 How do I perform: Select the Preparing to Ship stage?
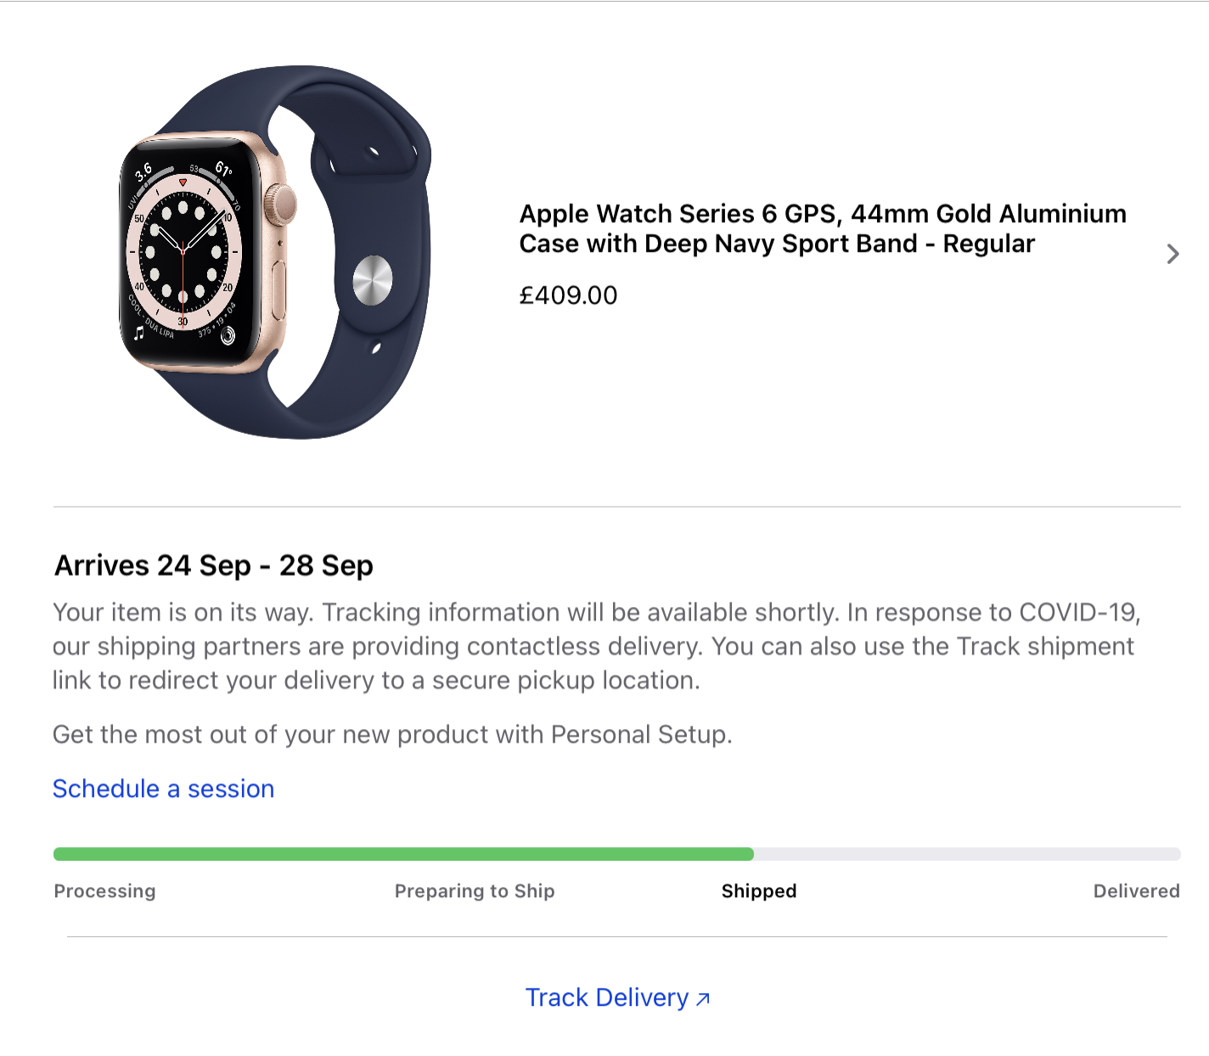tap(474, 890)
